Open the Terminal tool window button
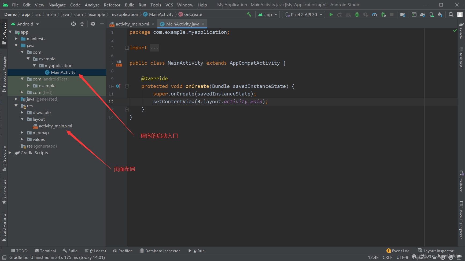This screenshot has width=465, height=261. click(x=45, y=251)
